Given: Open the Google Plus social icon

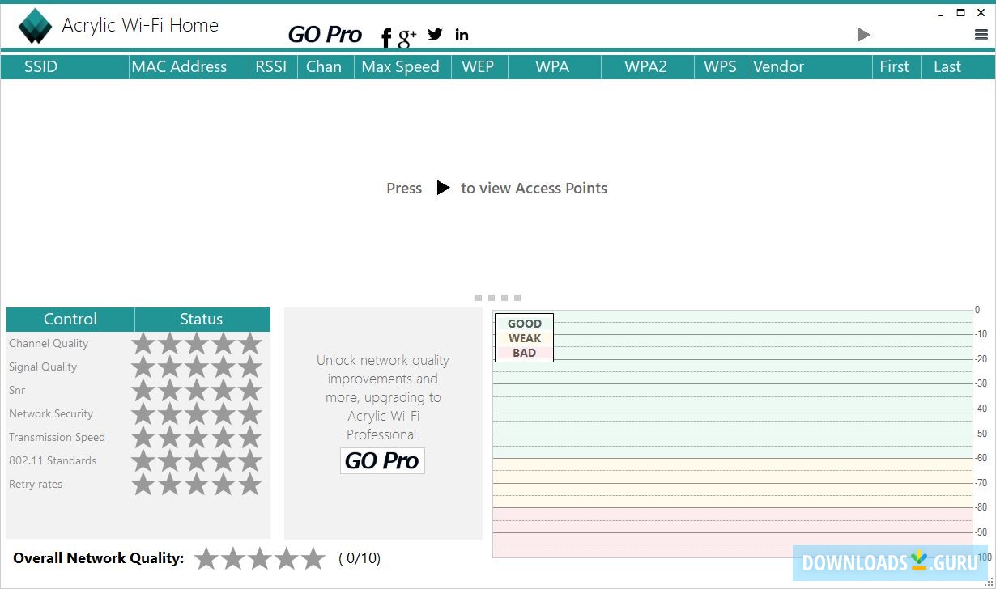Looking at the screenshot, I should click(x=407, y=36).
